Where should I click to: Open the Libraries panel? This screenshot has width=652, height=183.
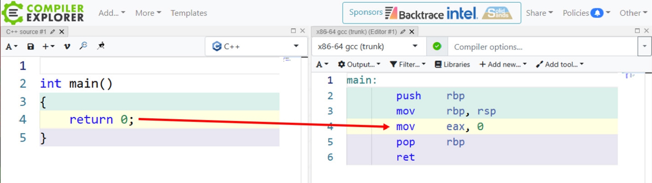coord(452,64)
